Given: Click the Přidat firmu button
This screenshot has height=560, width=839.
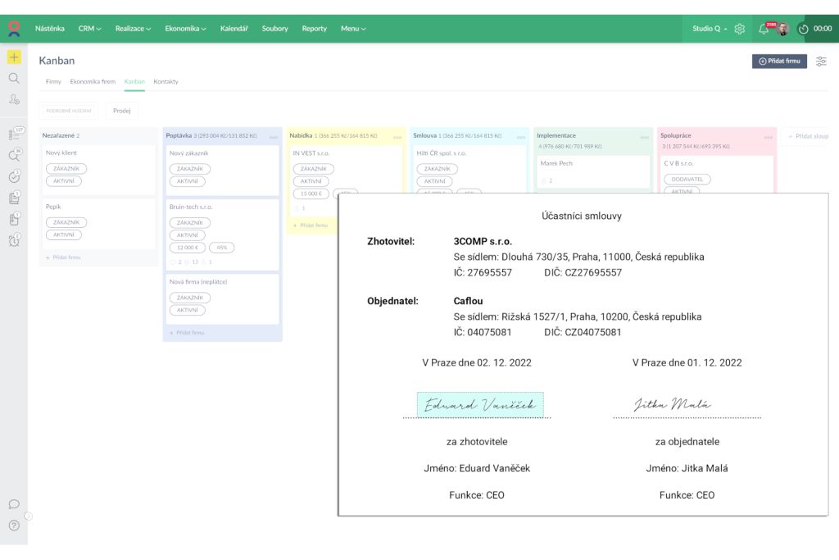Looking at the screenshot, I should click(x=779, y=61).
